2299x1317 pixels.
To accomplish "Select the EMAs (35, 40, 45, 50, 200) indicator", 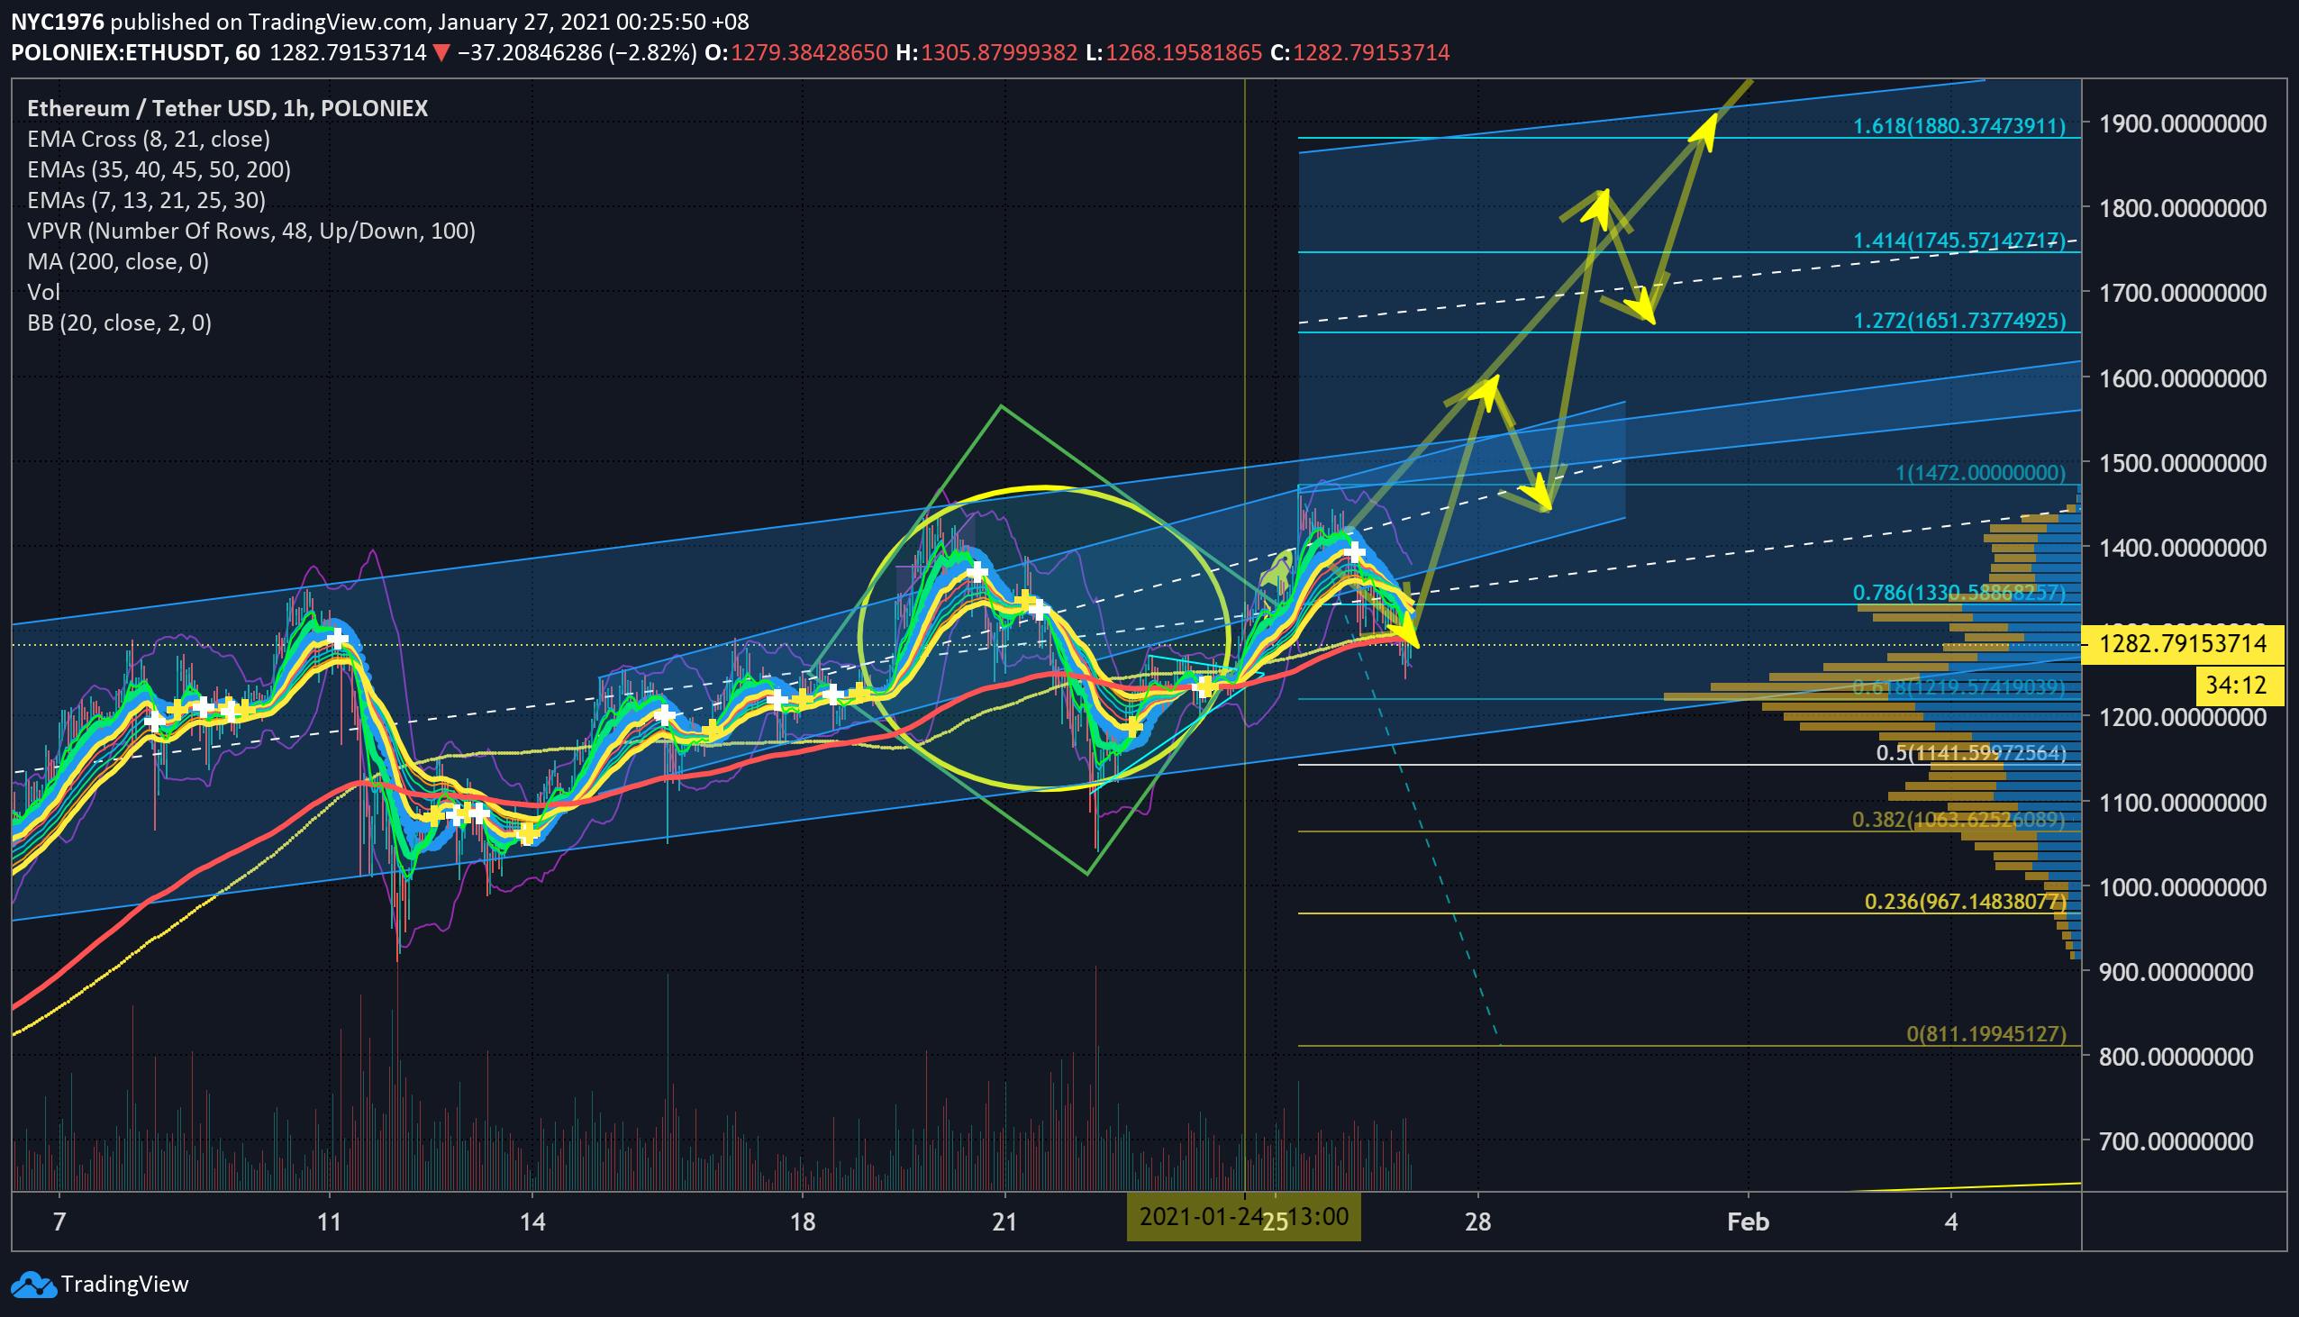I will tap(159, 170).
